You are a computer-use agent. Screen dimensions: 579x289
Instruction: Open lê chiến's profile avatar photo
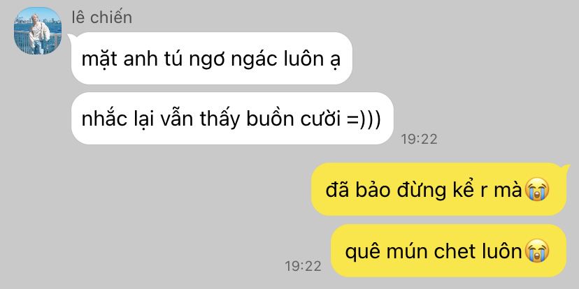pyautogui.click(x=38, y=31)
